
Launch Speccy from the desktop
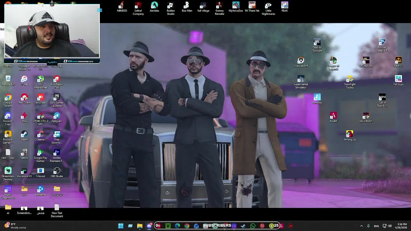[24, 154]
